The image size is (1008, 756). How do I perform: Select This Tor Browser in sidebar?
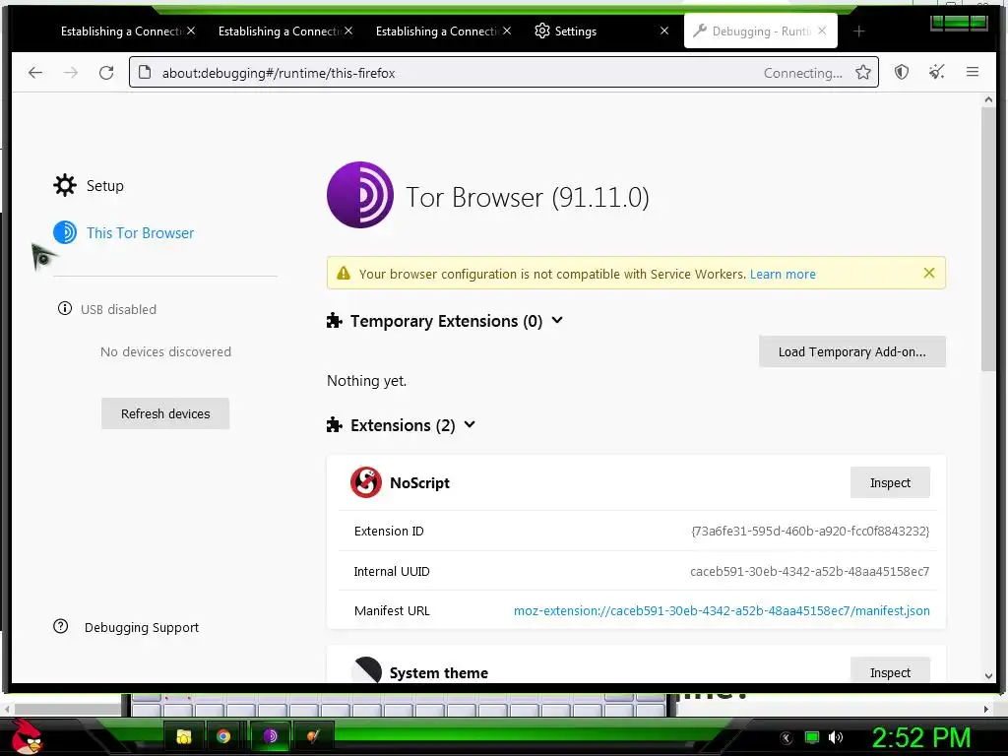click(140, 232)
